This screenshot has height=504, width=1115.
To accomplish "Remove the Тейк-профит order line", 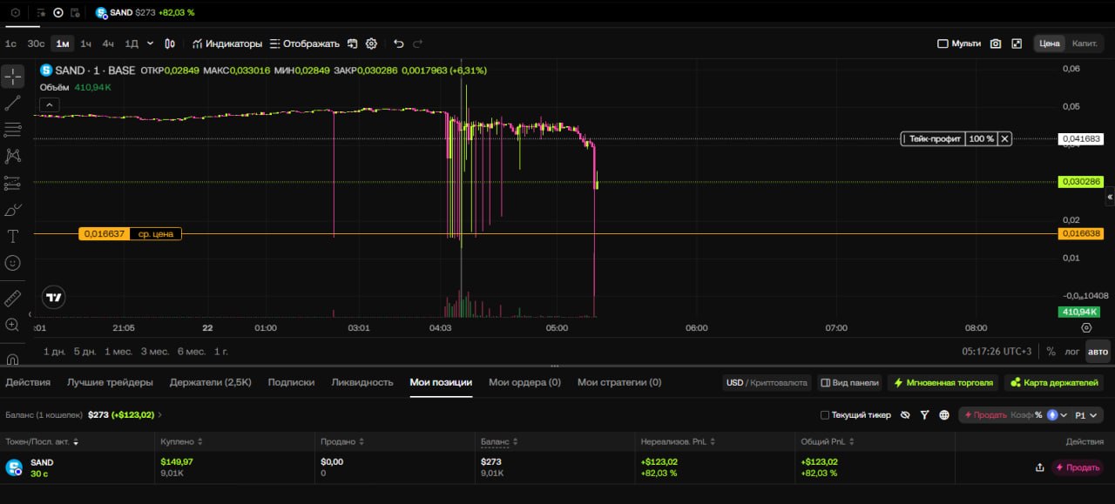I will [1004, 138].
